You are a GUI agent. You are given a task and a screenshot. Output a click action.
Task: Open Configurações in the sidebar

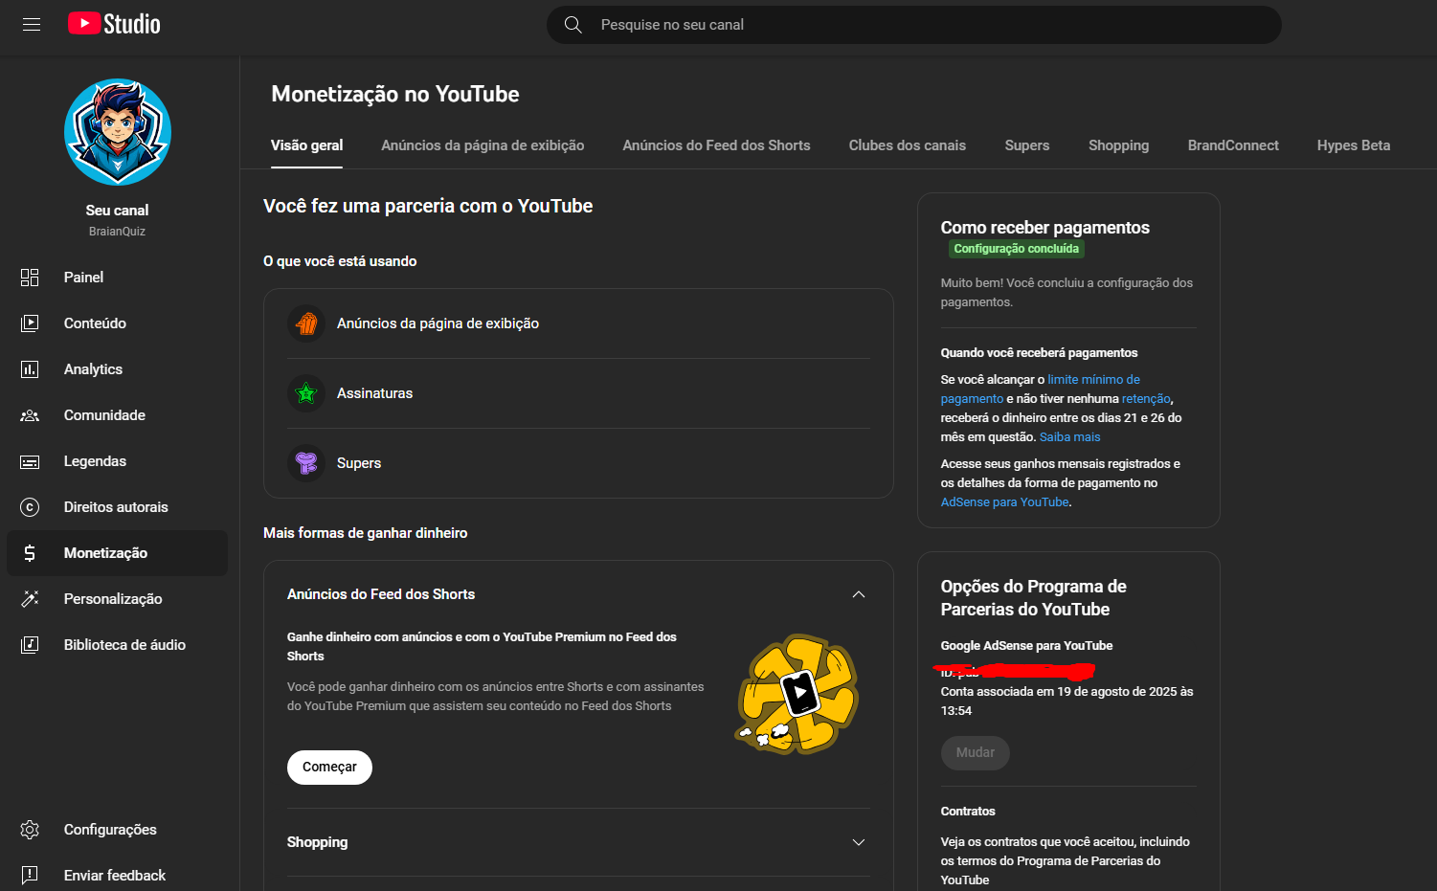(118, 830)
